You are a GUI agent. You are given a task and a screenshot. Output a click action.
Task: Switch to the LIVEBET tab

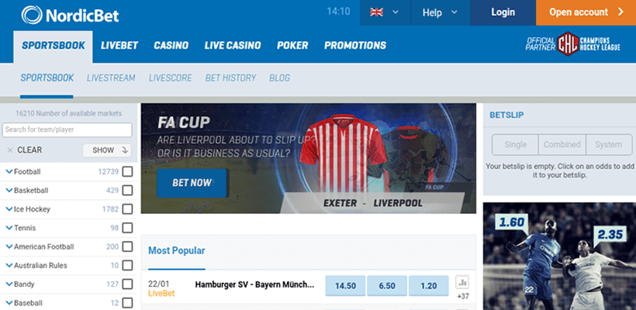tap(119, 46)
